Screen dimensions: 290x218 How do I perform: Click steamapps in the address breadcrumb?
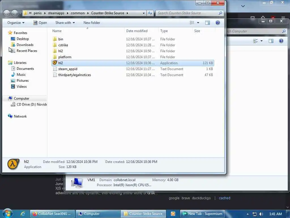coord(56,13)
